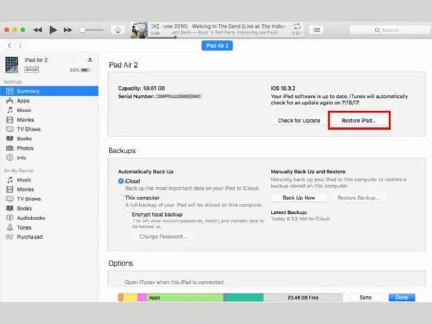Viewport: 432px width, 324px height.
Task: Select This computer backup radio button
Action: coord(120,198)
